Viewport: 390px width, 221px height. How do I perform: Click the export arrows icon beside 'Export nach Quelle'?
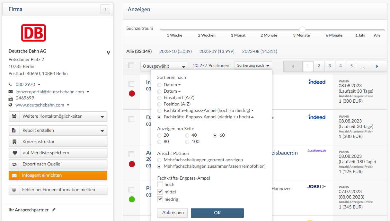(x=15, y=165)
